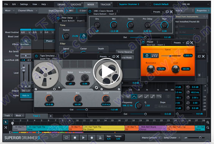Viewport: 214px width, 144px height.
Task: Switch to the GROOVES tab
Action: pos(76,5)
